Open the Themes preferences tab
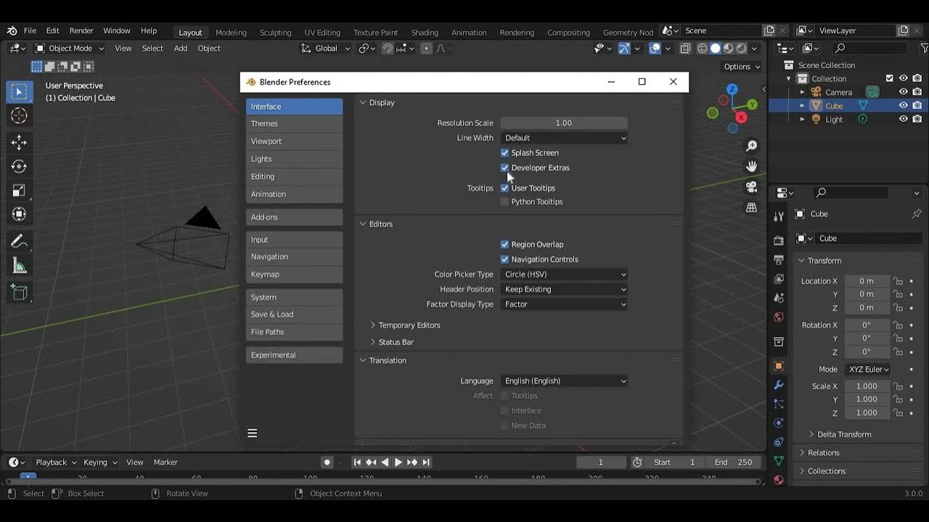Image resolution: width=929 pixels, height=522 pixels. (x=294, y=124)
